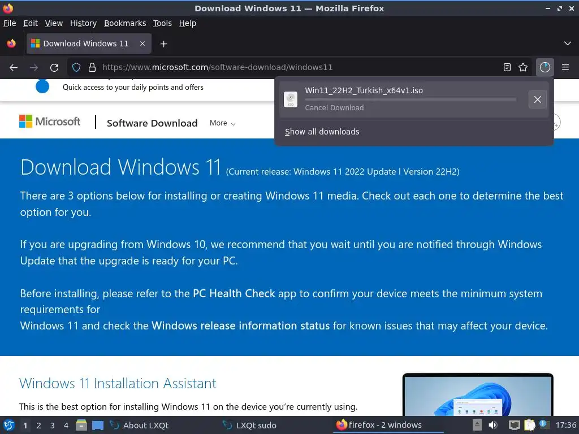Click Cancel Download text
579x434 pixels.
tap(334, 108)
